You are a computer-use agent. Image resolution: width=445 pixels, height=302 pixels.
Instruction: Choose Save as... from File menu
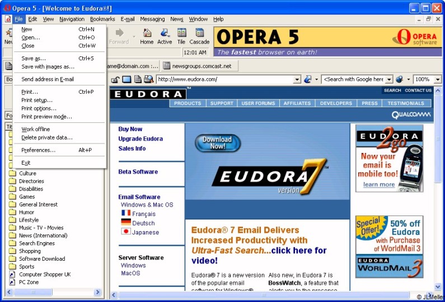point(59,58)
